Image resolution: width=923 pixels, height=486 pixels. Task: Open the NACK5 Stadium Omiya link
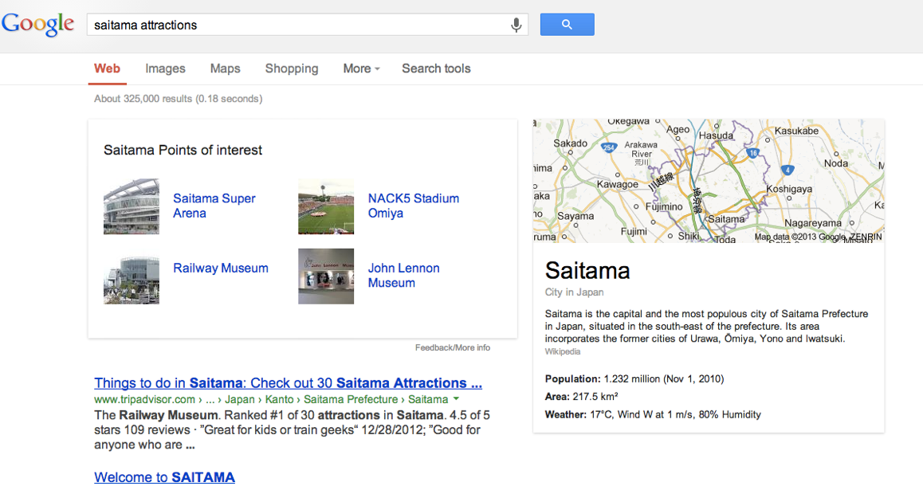point(413,206)
